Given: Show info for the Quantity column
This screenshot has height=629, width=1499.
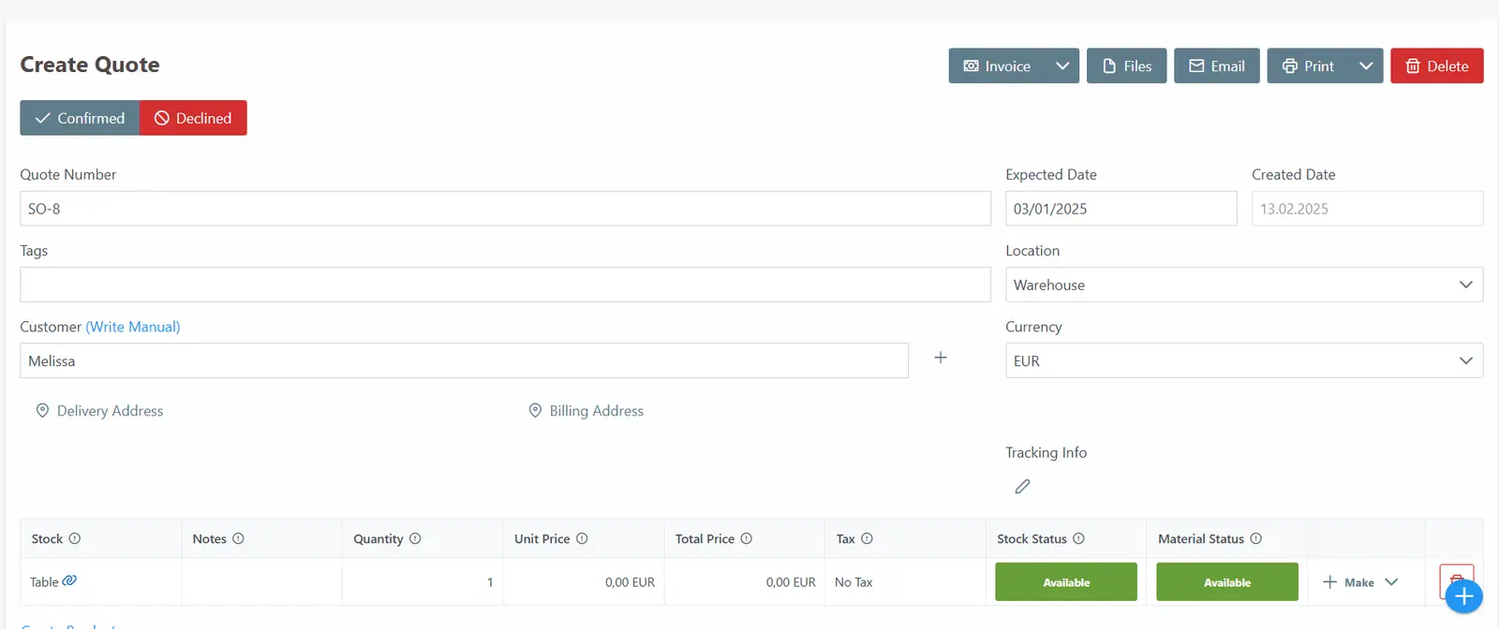Looking at the screenshot, I should [415, 539].
